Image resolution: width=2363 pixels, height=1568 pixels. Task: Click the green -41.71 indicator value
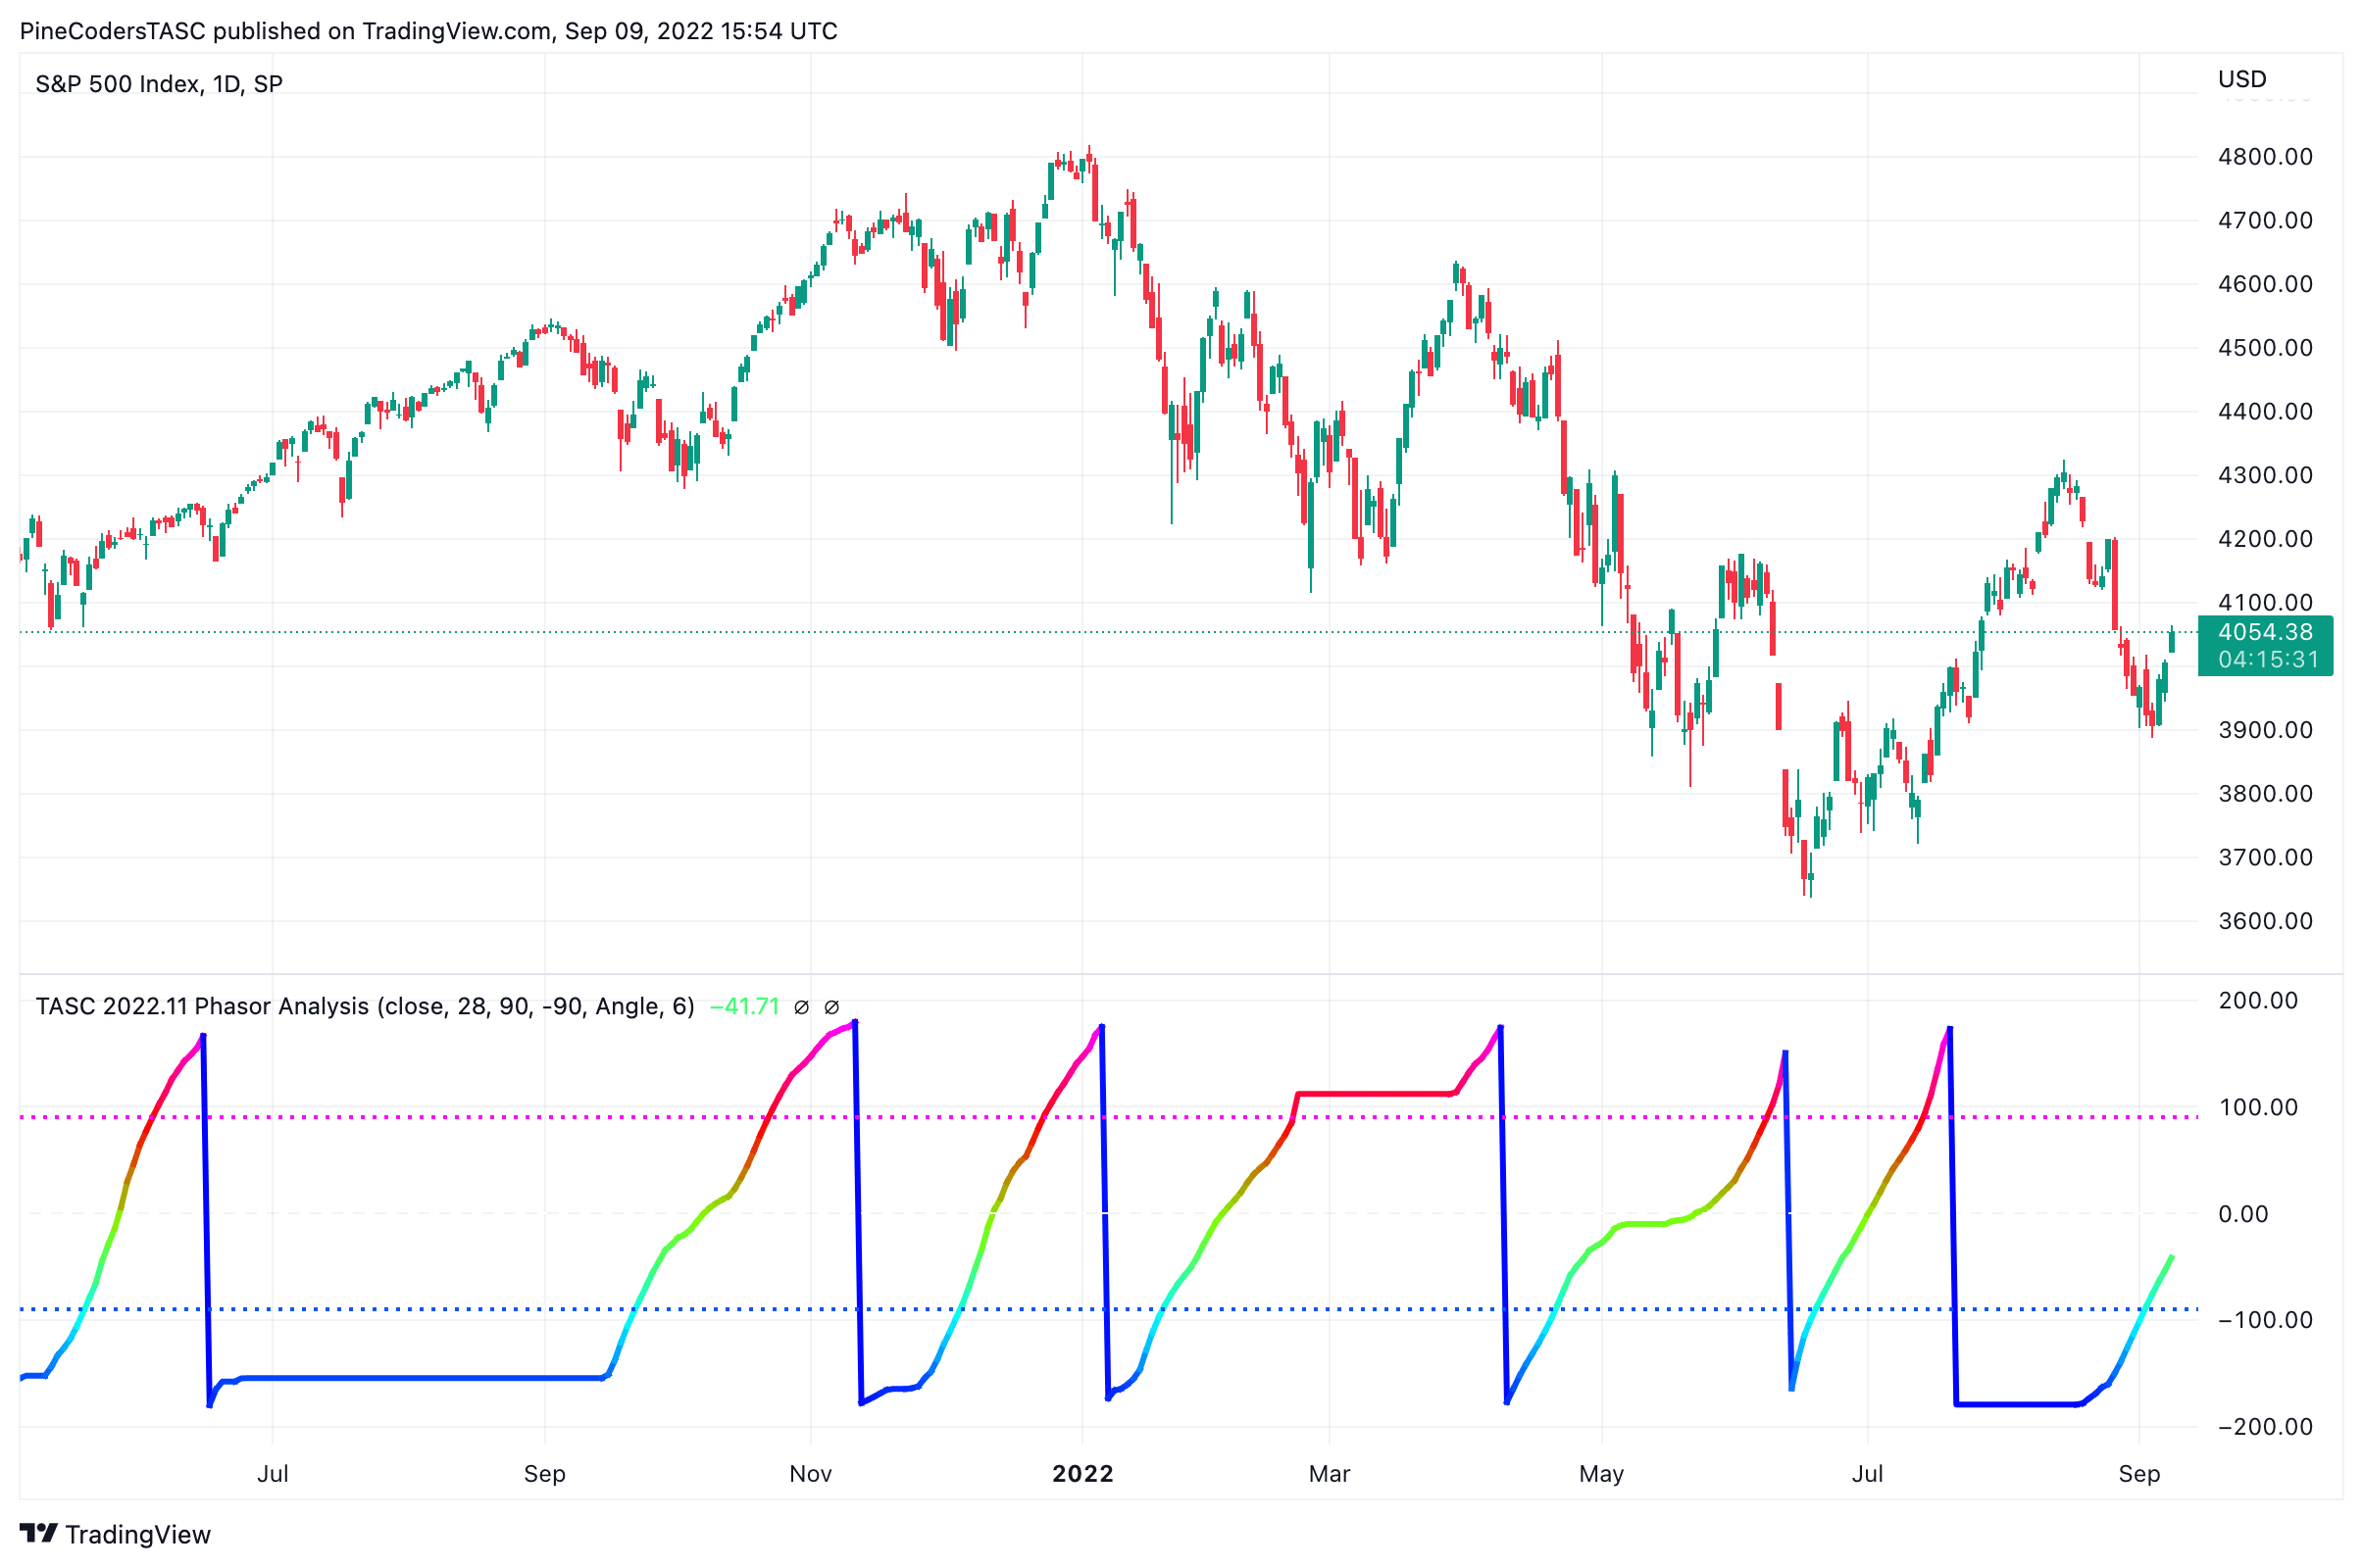744,1006
